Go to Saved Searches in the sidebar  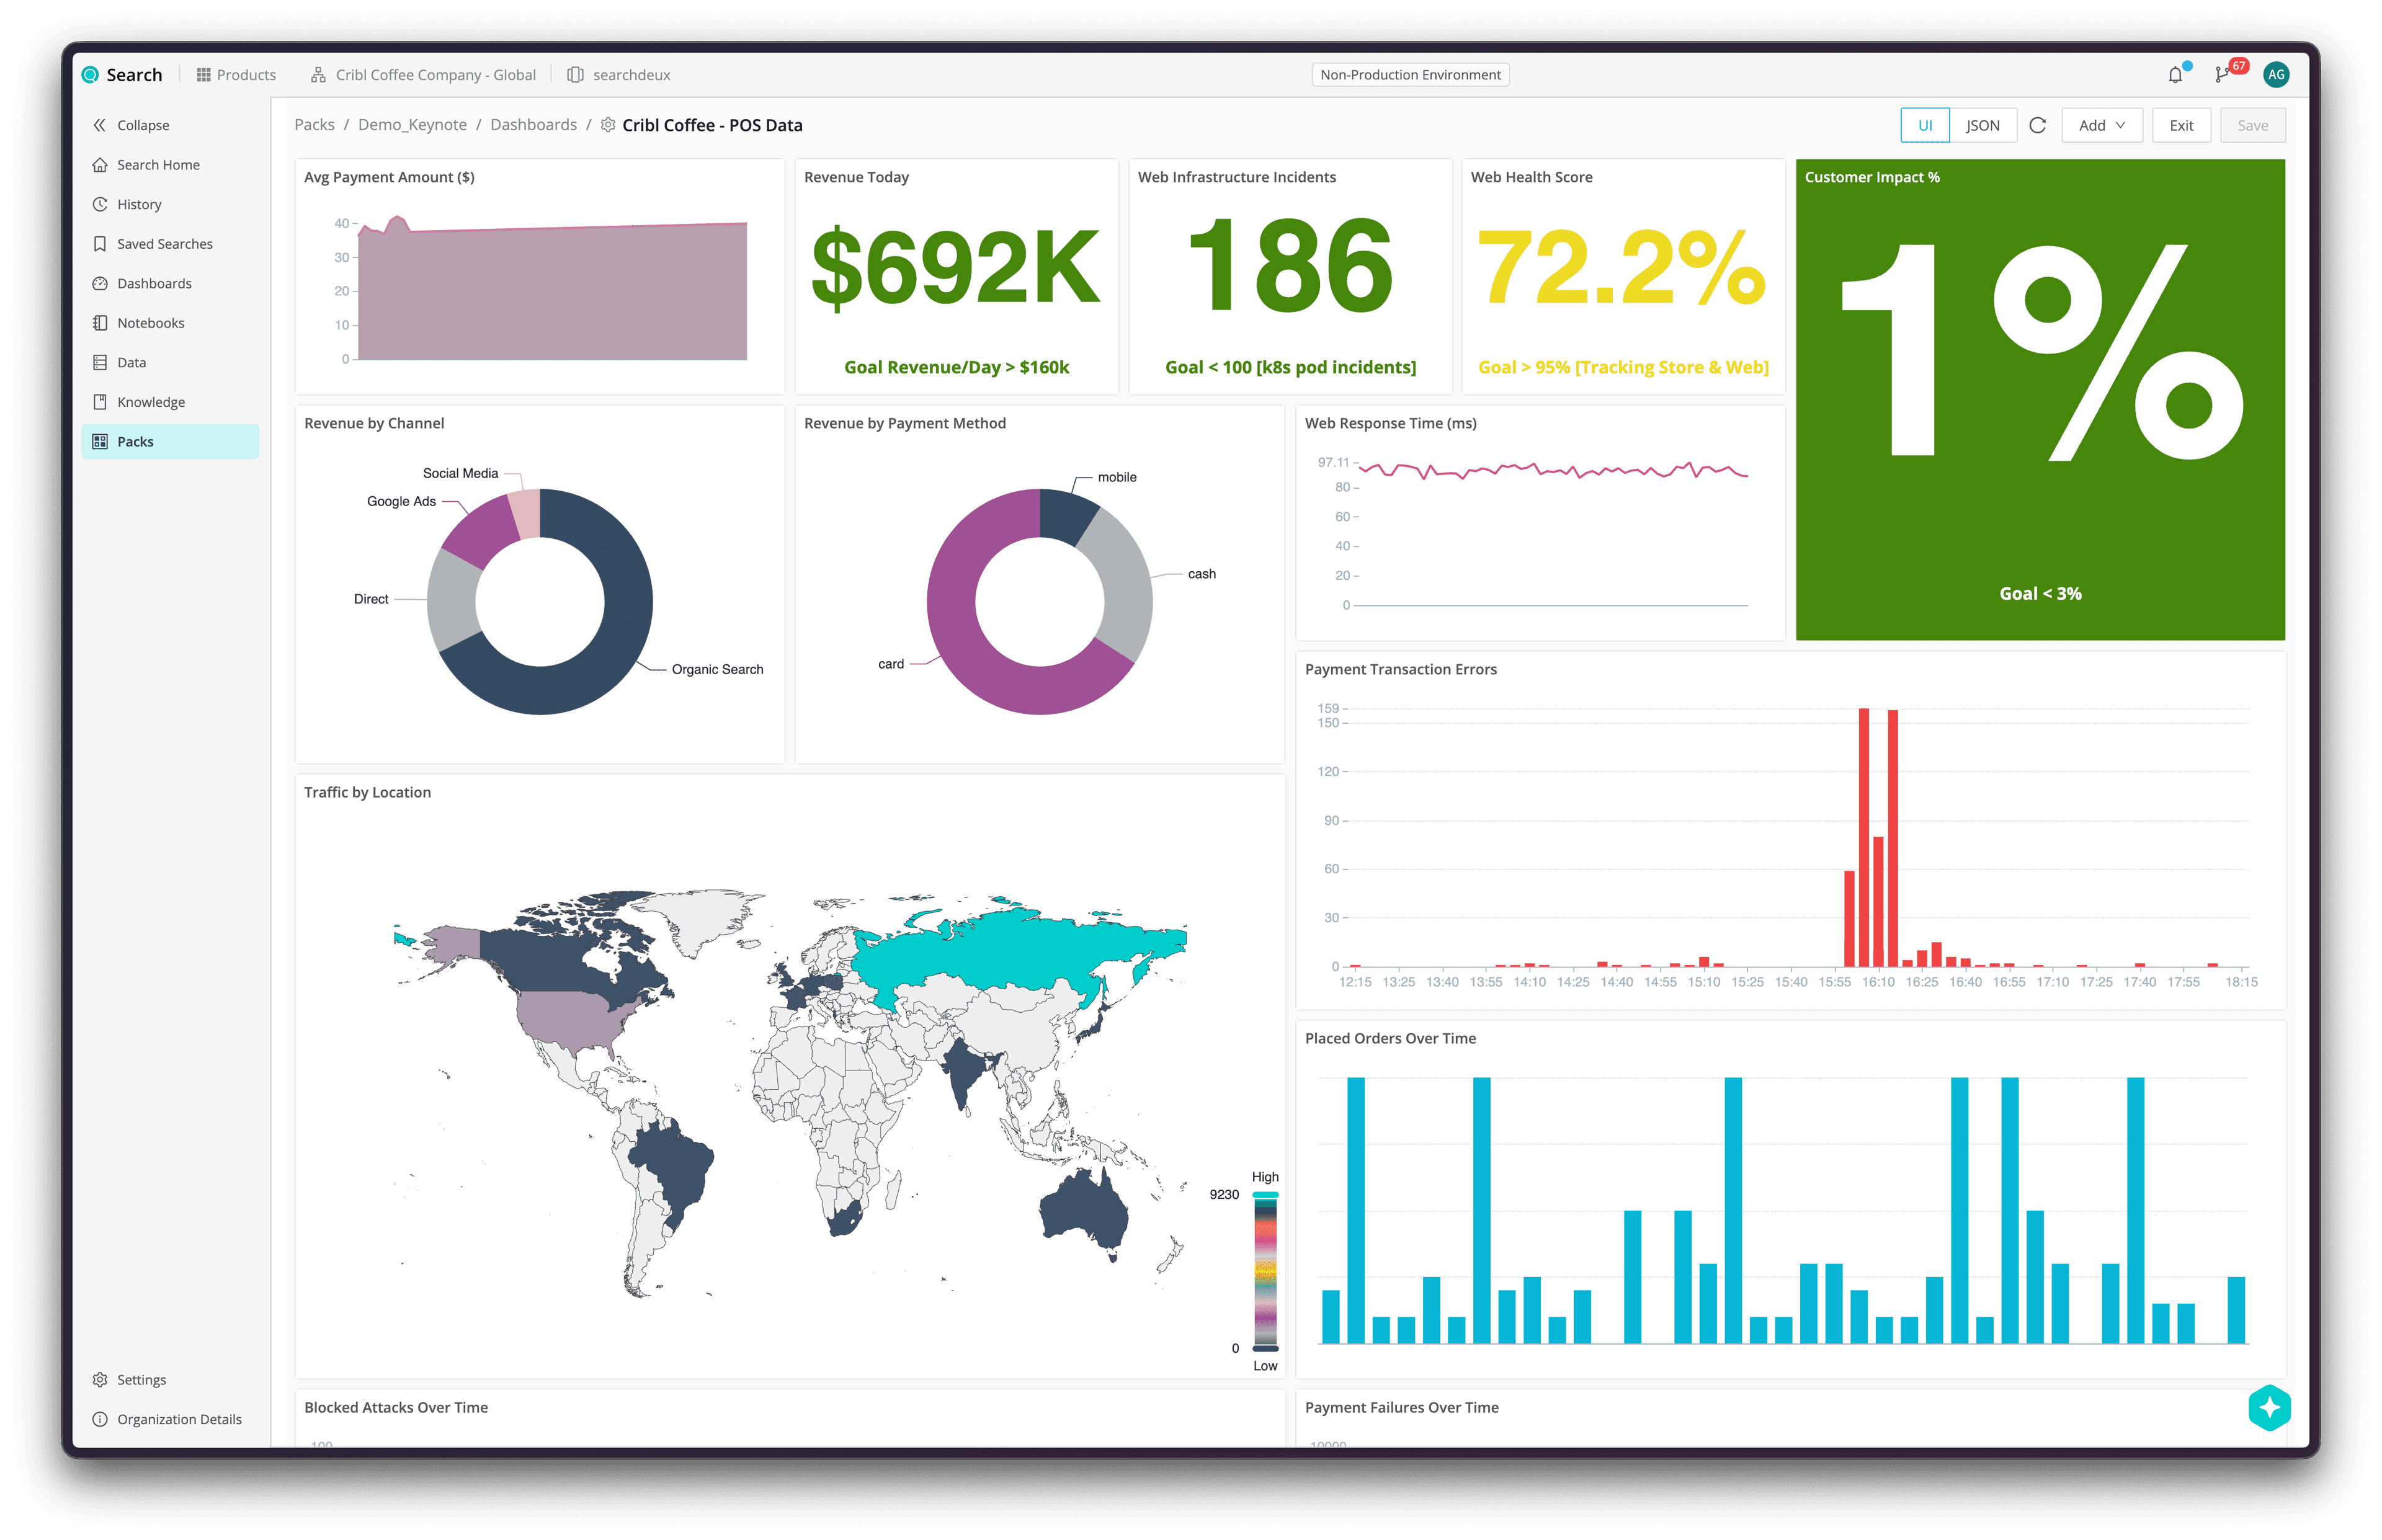pos(164,244)
